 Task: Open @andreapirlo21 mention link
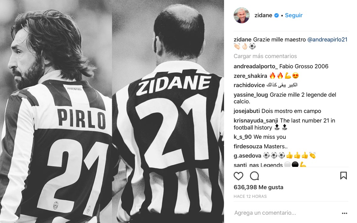(x=327, y=40)
